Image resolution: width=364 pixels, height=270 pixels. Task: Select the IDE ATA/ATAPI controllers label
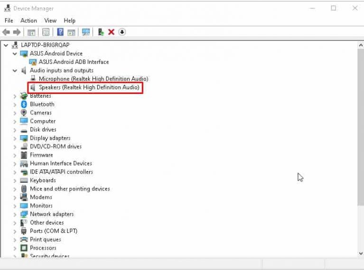61,172
